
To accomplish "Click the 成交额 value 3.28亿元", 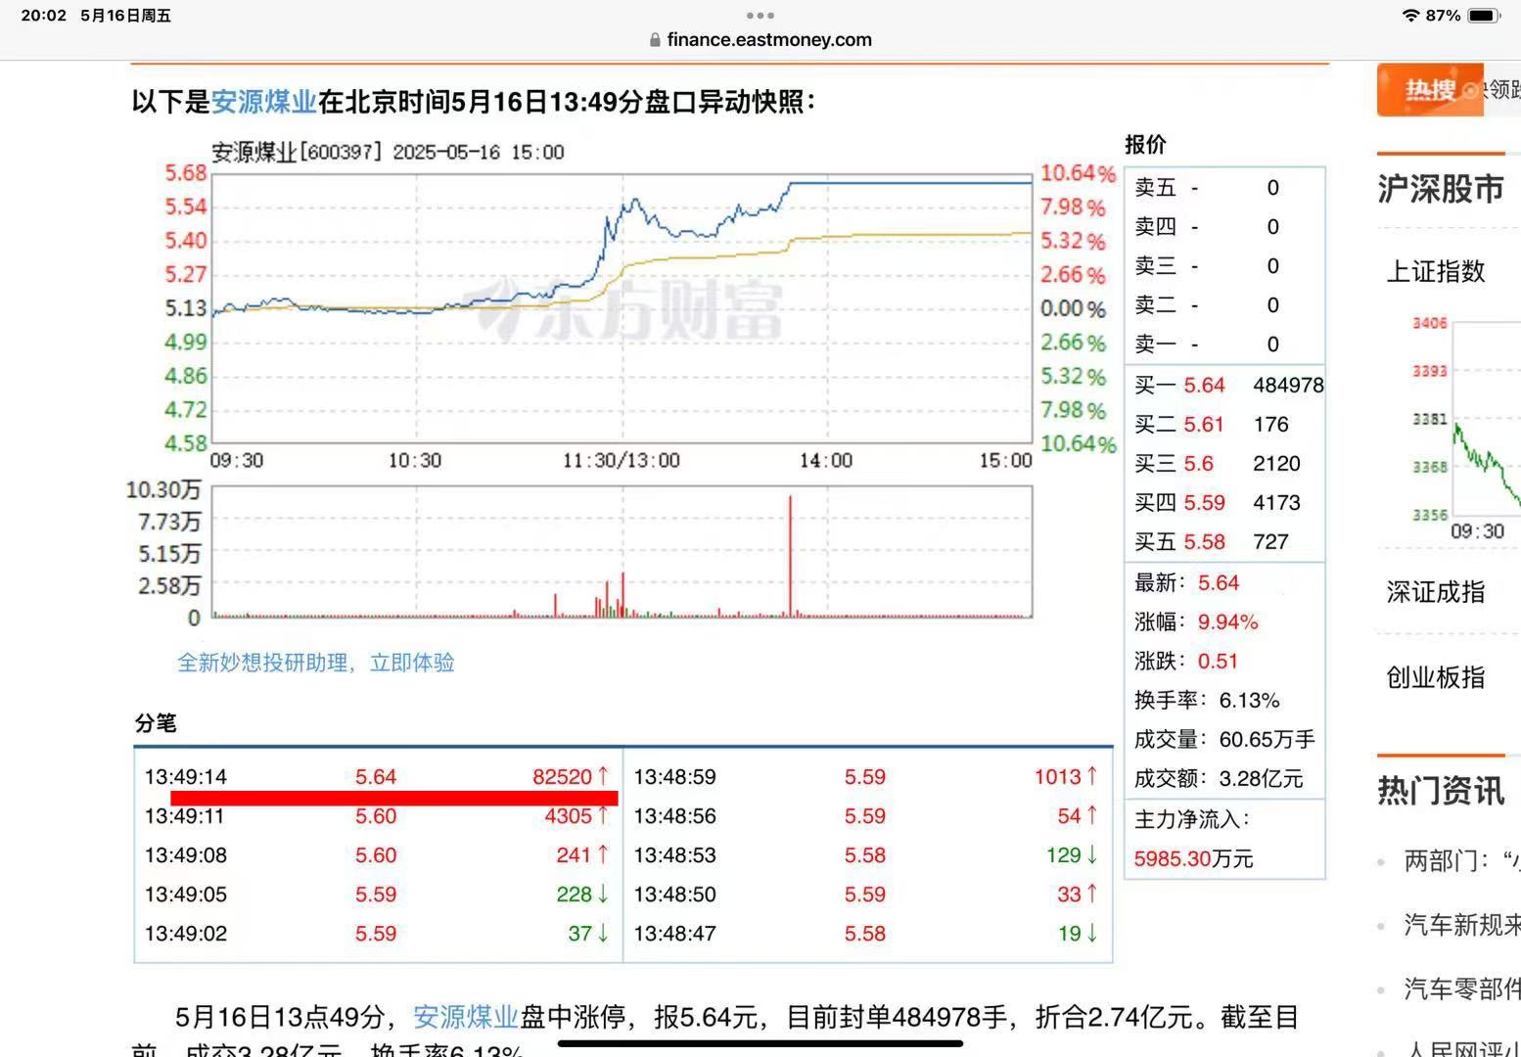I will tap(1261, 779).
